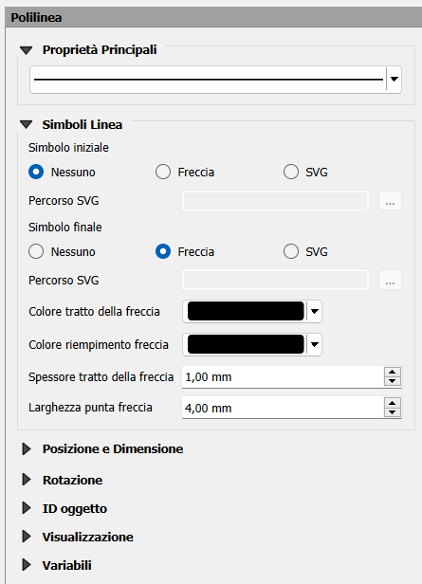The width and height of the screenshot is (422, 584).
Task: Decrease Larghezza punta freccia value
Action: coord(393,412)
